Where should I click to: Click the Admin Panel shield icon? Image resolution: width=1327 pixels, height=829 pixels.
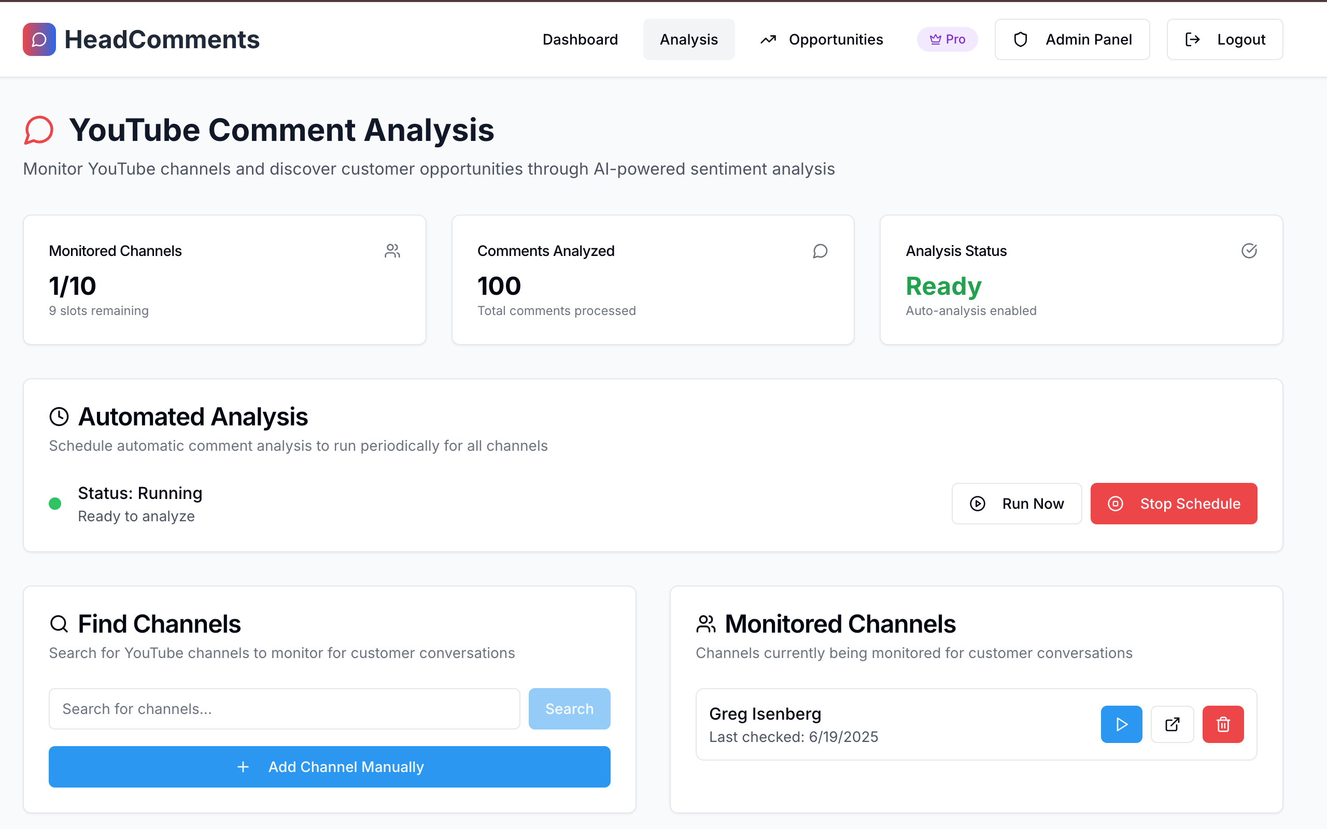pyautogui.click(x=1021, y=39)
